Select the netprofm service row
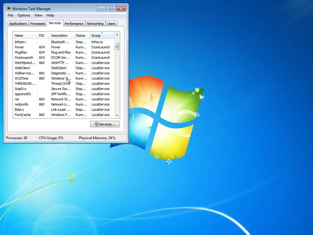 tap(64, 104)
